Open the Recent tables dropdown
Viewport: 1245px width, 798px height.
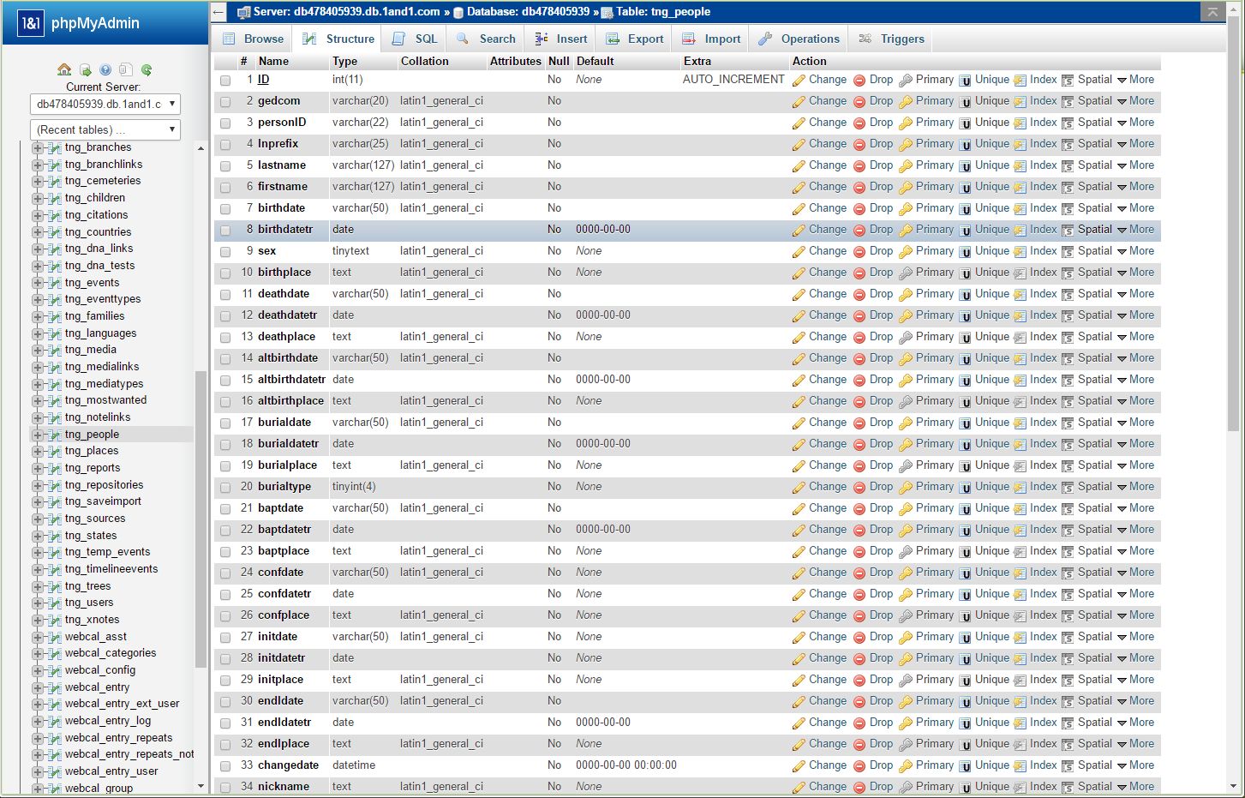click(105, 129)
